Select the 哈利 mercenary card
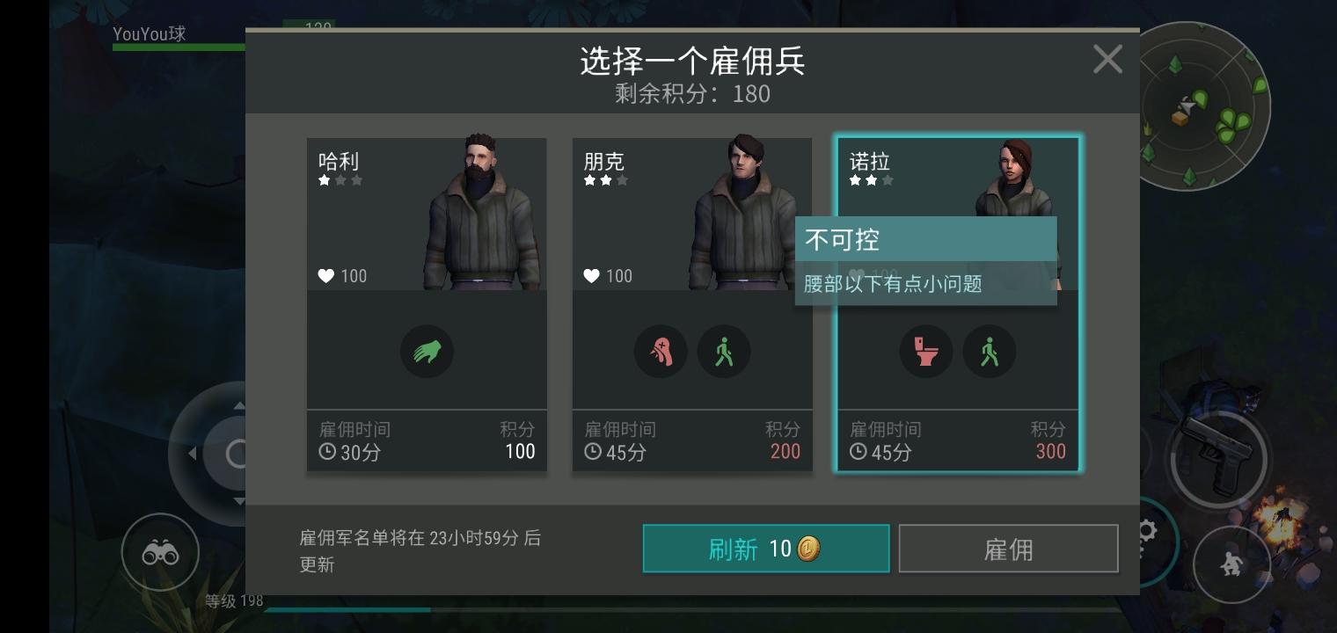This screenshot has height=633, width=1337. pyautogui.click(x=427, y=304)
